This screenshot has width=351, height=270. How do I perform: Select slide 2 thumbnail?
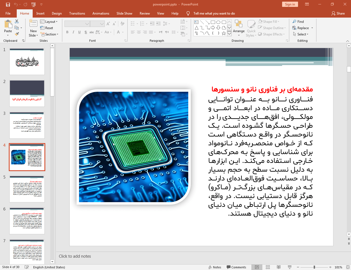point(27,93)
